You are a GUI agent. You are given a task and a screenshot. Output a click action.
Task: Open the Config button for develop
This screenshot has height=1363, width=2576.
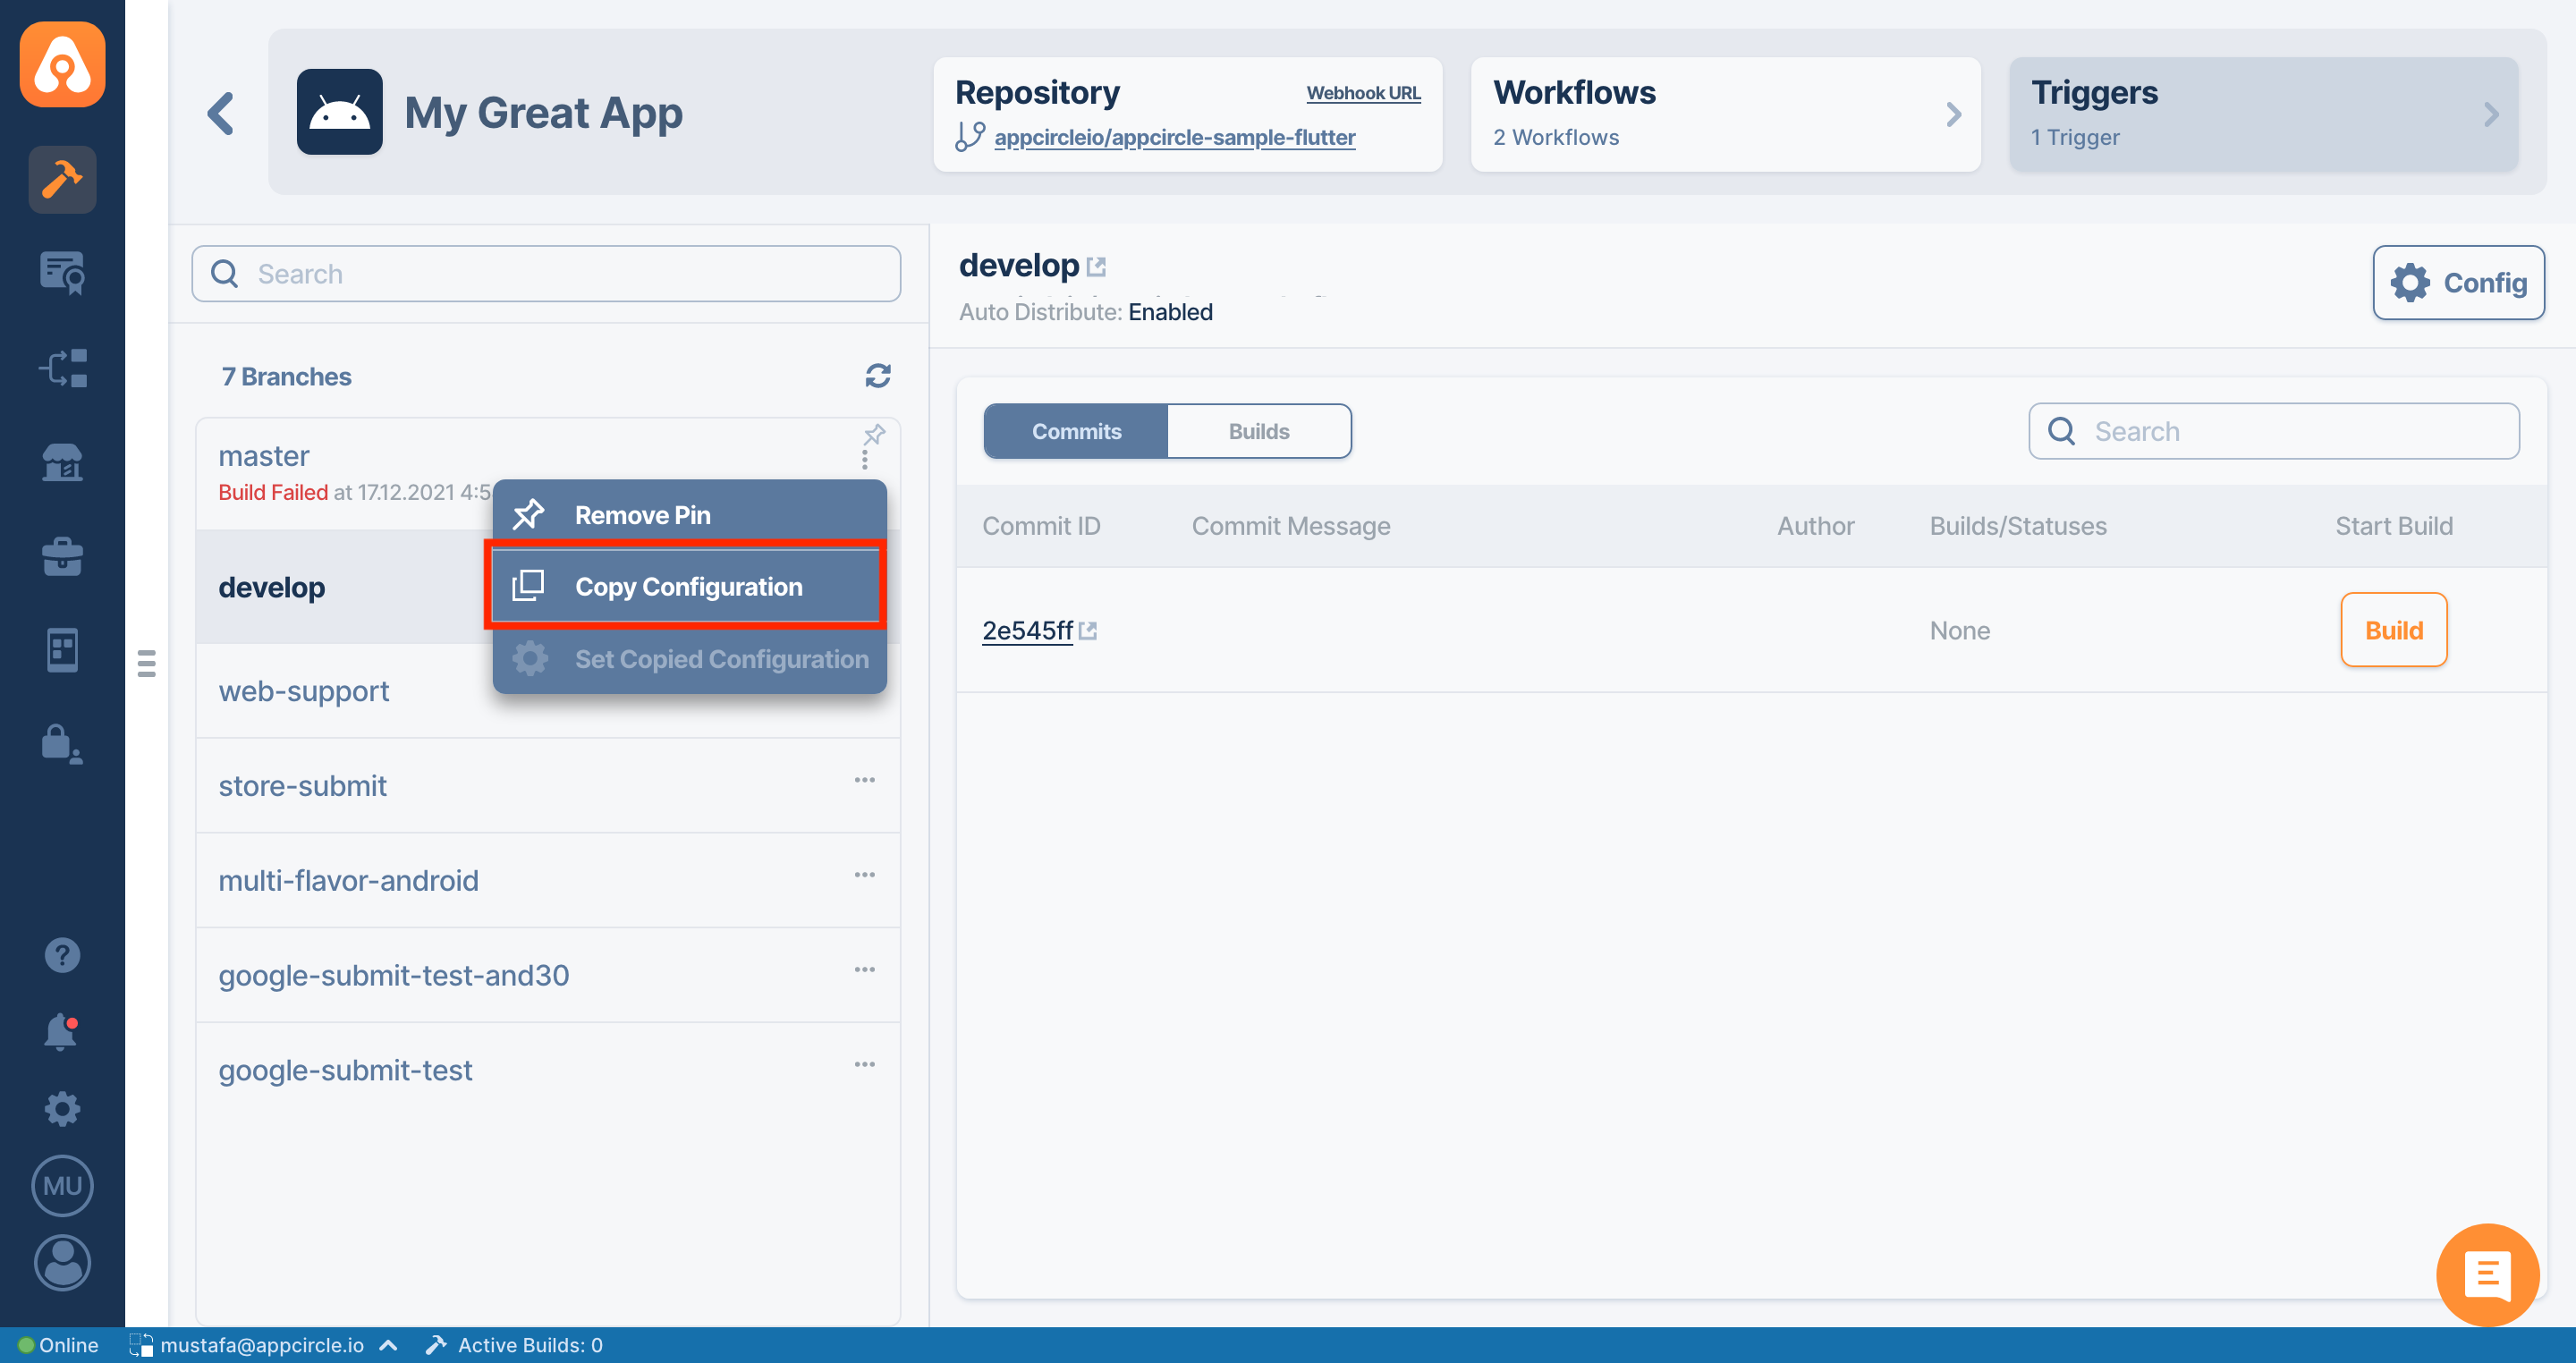coord(2458,283)
